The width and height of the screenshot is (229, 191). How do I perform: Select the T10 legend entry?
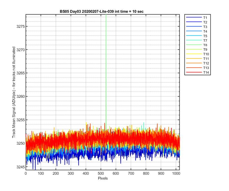pos(197,54)
